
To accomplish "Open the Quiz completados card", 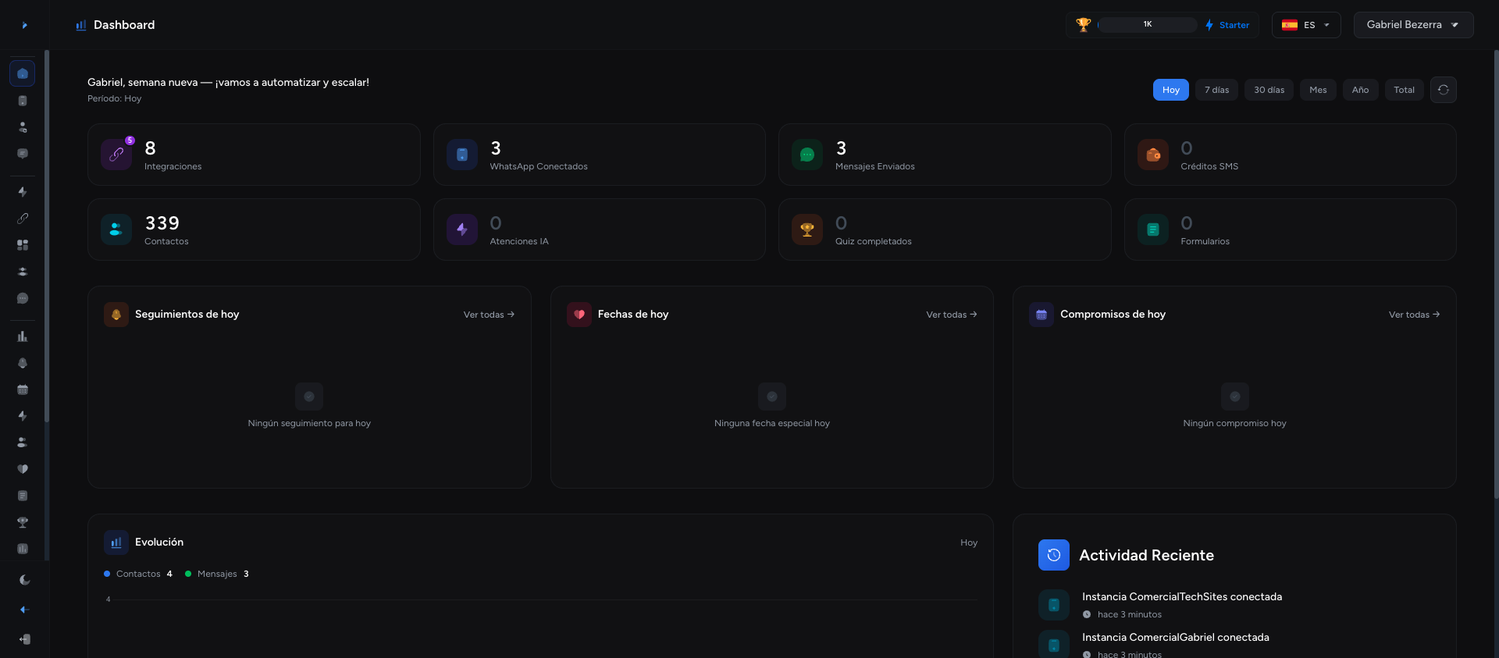I will click(x=945, y=229).
